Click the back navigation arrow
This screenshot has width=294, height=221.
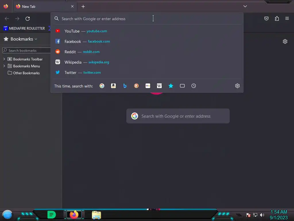(7, 19)
